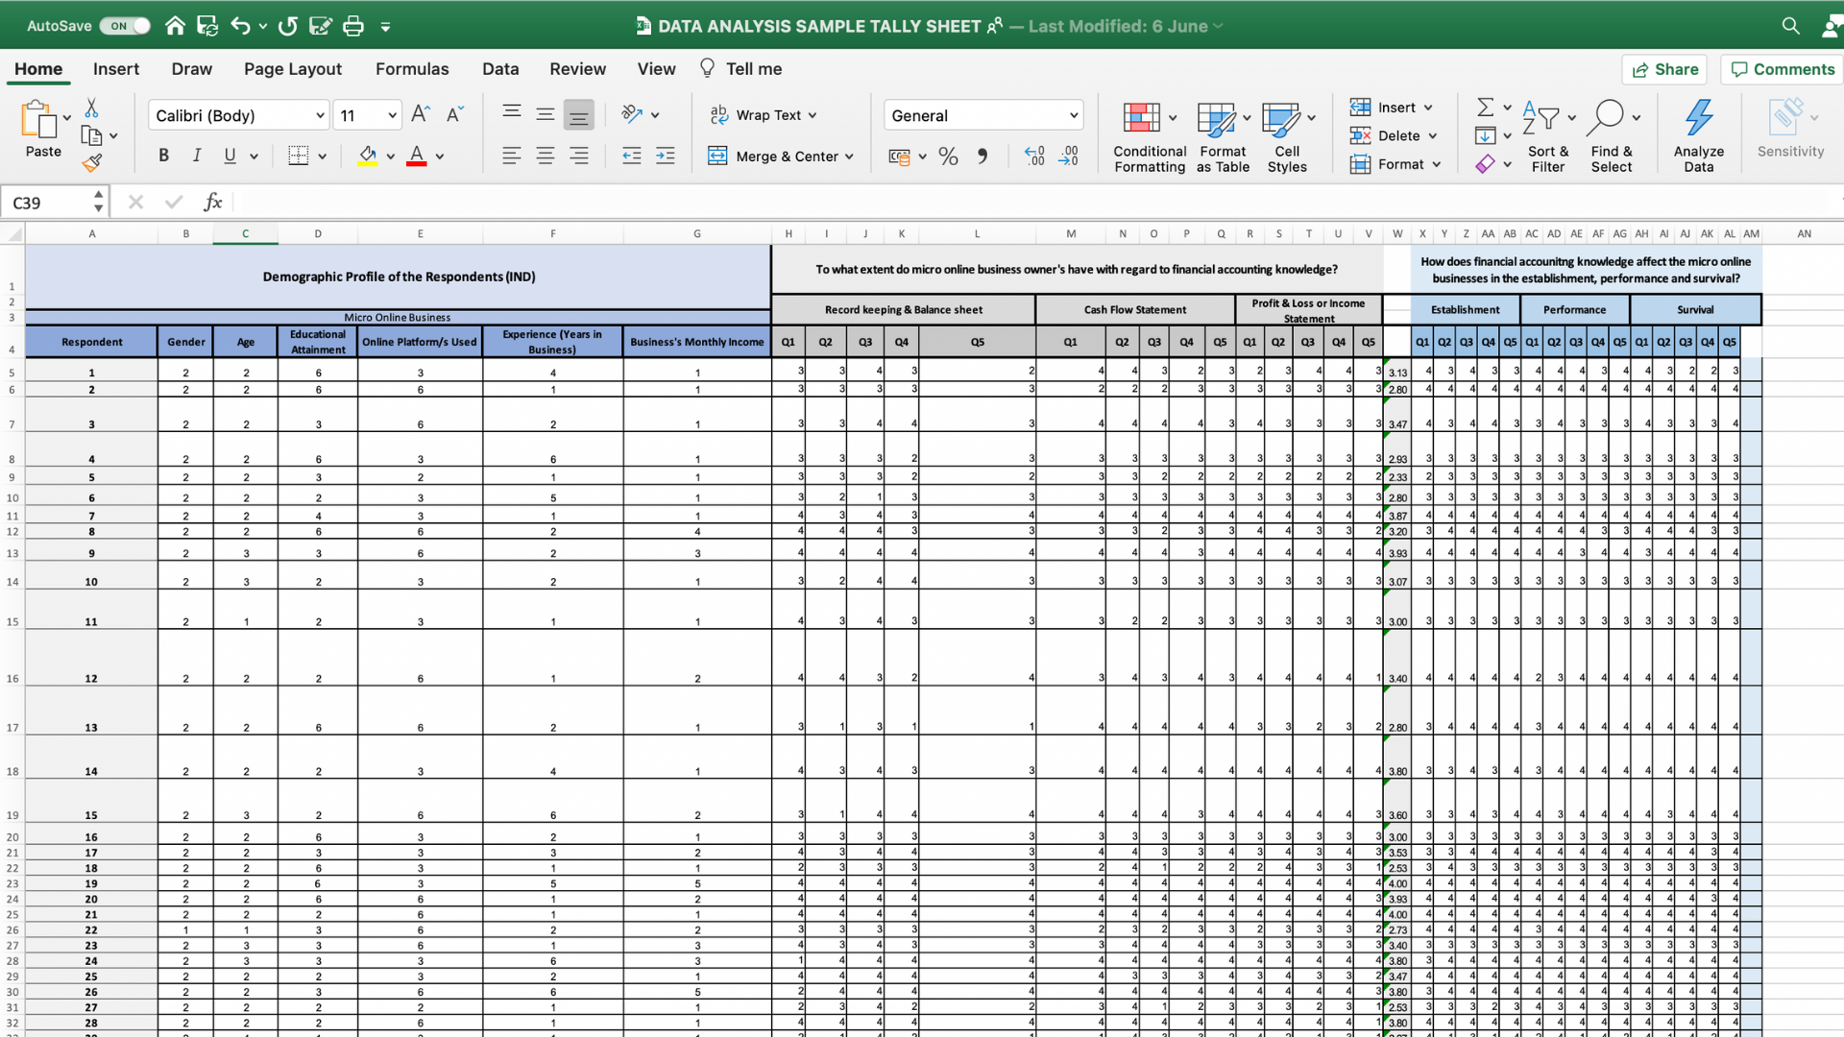This screenshot has width=1844, height=1037.
Task: Click the Copy icon
Action: [91, 135]
